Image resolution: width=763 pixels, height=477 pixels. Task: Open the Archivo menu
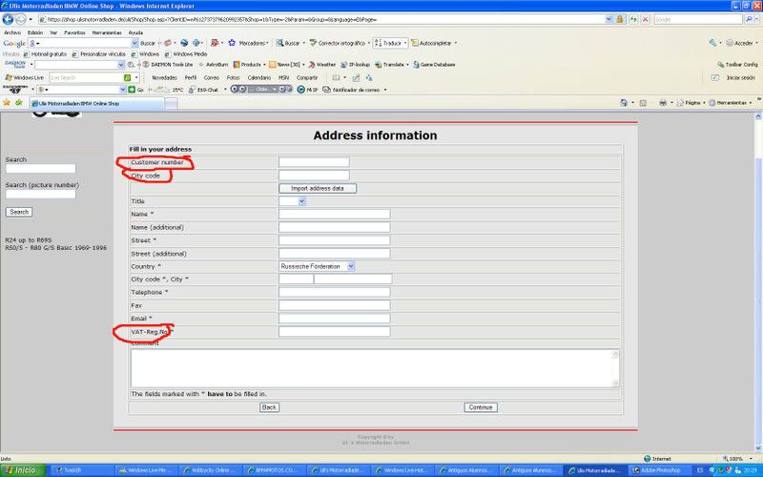[12, 32]
